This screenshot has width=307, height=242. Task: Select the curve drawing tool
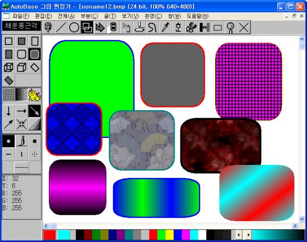pyautogui.click(x=152, y=27)
